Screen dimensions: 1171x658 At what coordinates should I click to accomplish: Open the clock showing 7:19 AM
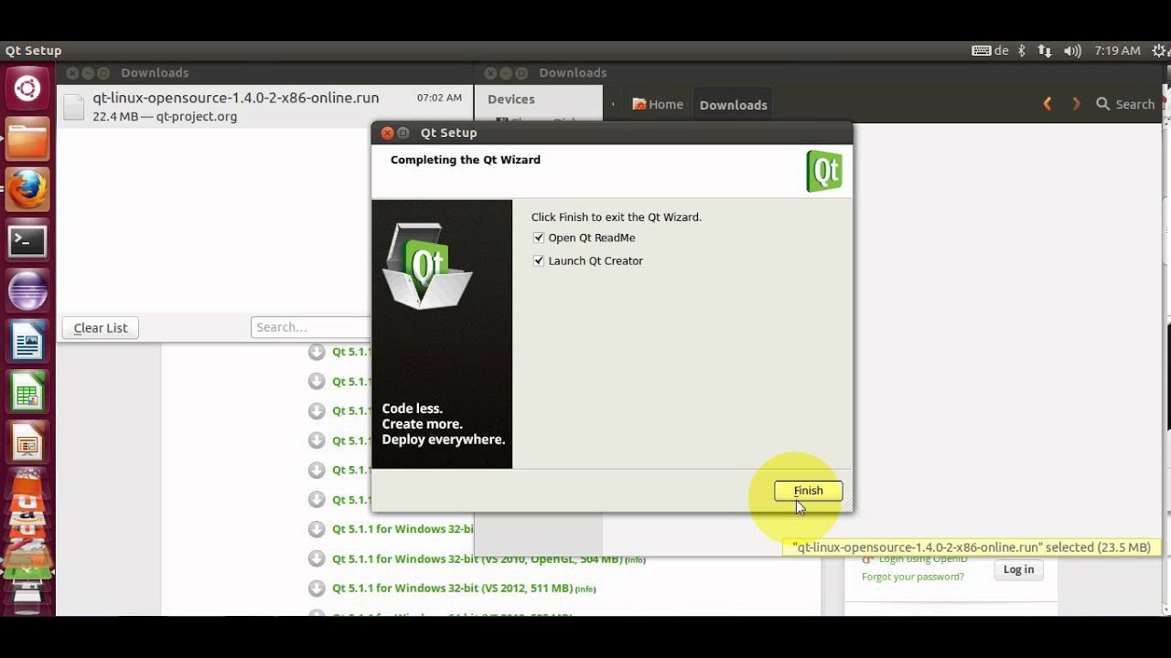point(1118,51)
